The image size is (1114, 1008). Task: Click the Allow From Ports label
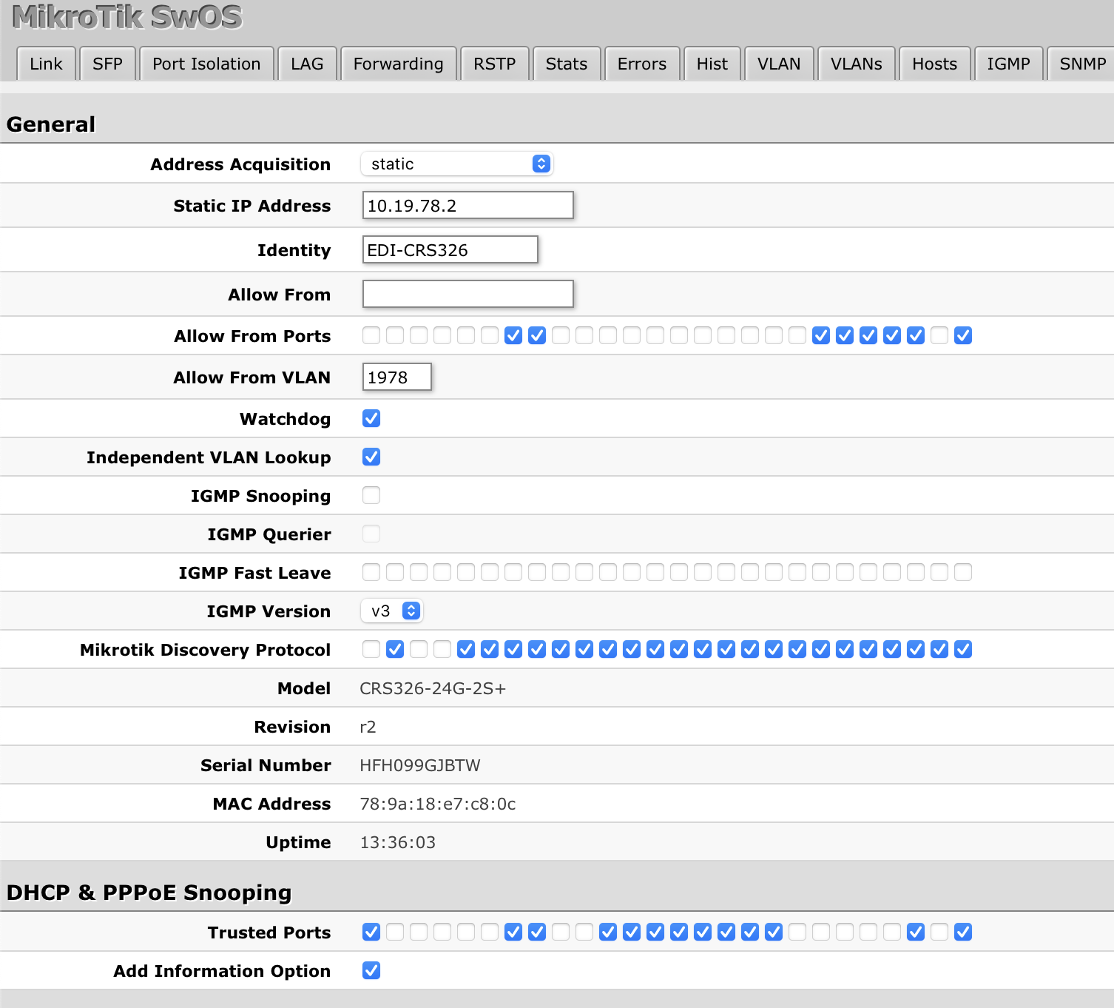[x=252, y=336]
